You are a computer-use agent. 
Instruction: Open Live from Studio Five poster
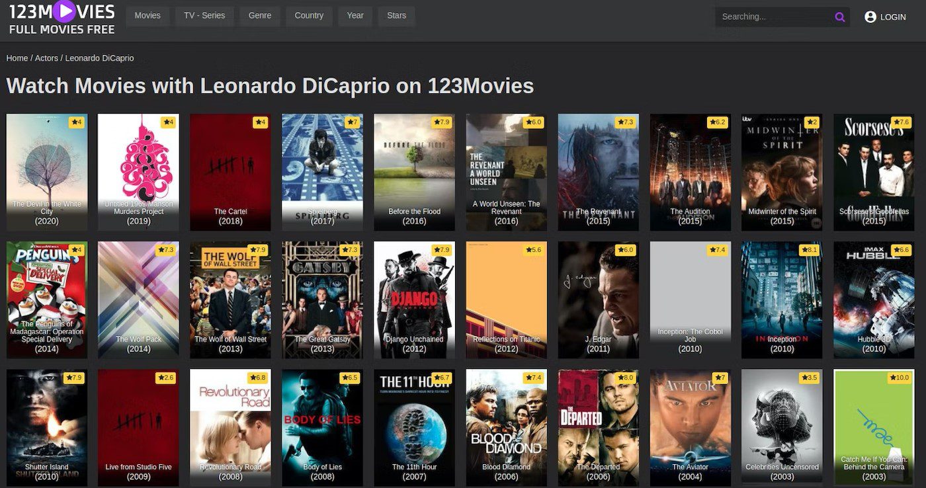tap(138, 427)
